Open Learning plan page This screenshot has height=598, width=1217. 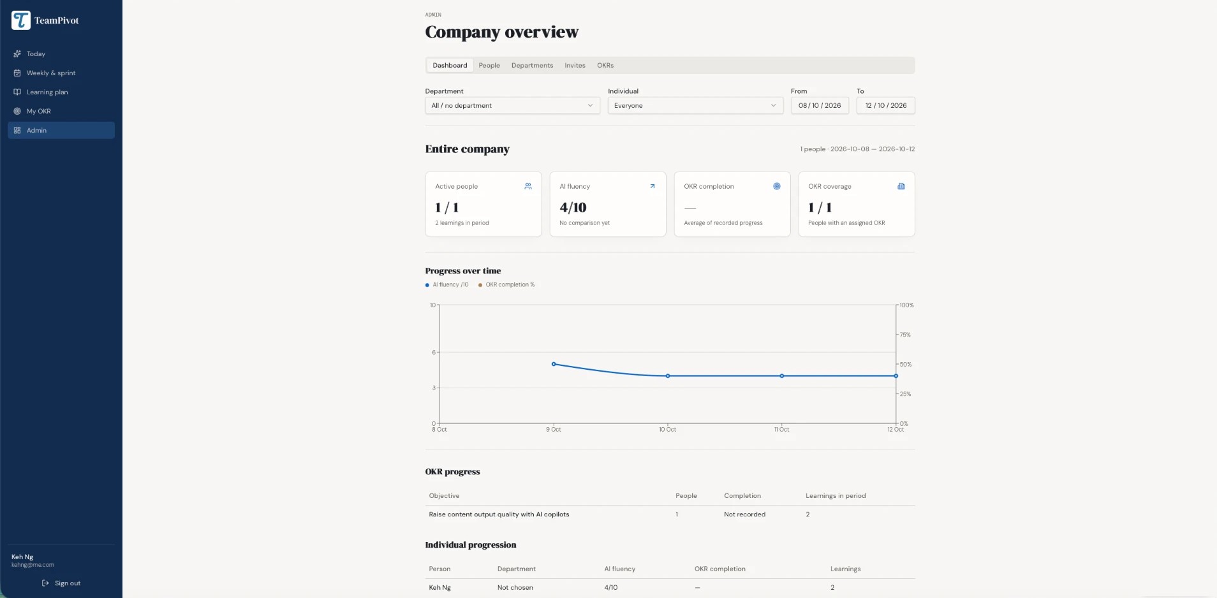[61, 92]
